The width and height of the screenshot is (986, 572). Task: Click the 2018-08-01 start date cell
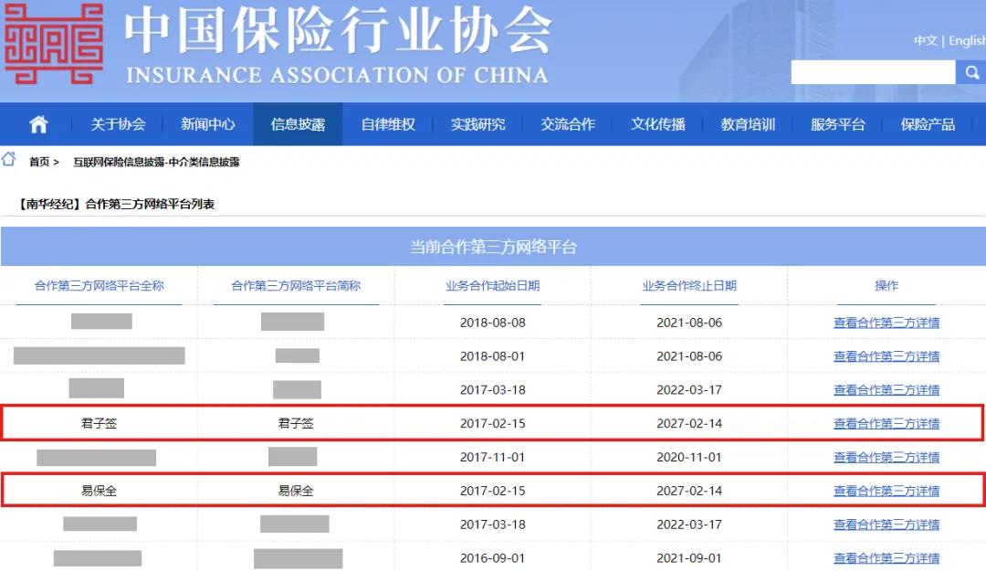(492, 356)
